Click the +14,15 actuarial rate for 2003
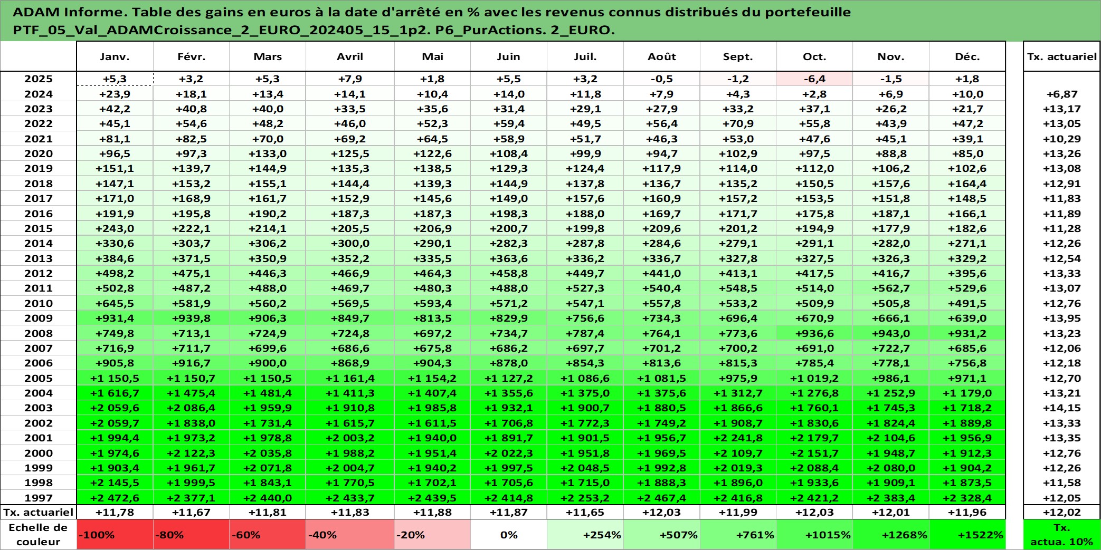The width and height of the screenshot is (1101, 550). coord(1062,408)
